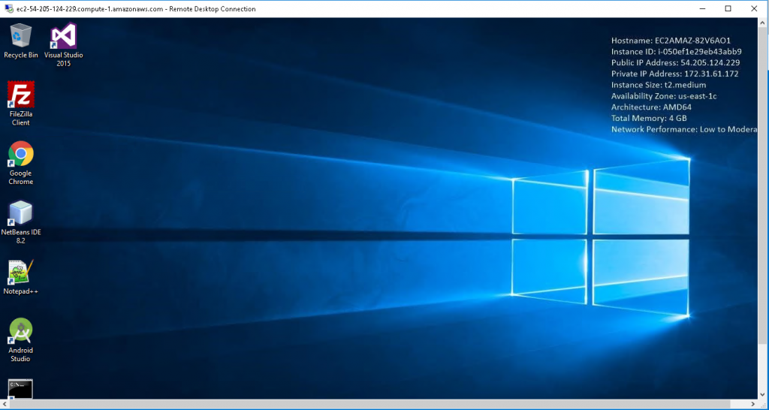Click the horizontal scrollbar left arrow
Image resolution: width=769 pixels, height=410 pixels.
pos(5,404)
